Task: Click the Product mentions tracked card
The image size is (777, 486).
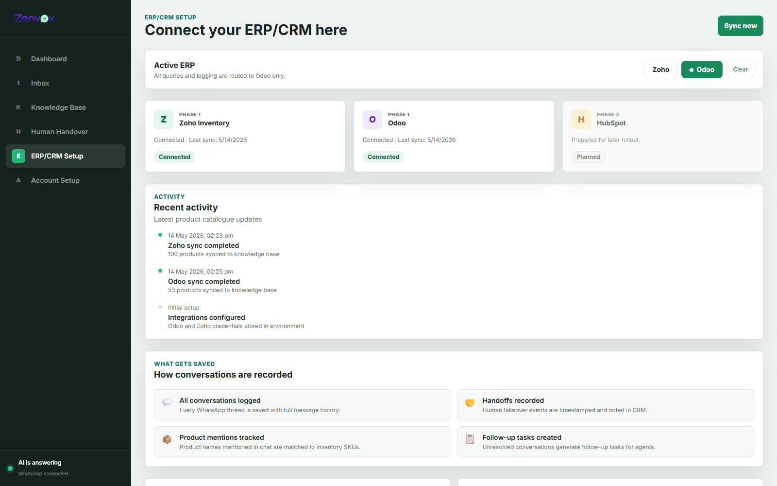Action: tap(303, 442)
